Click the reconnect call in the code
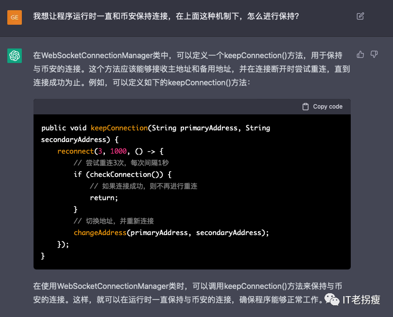 click(75, 151)
